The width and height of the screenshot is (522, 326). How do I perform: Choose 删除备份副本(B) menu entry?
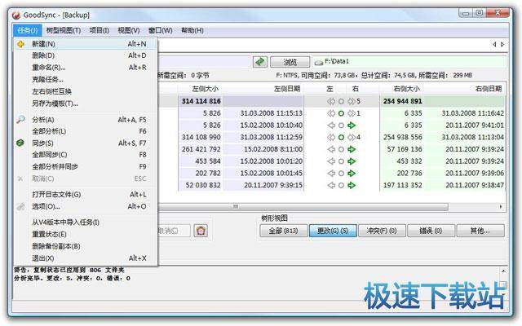(x=85, y=246)
